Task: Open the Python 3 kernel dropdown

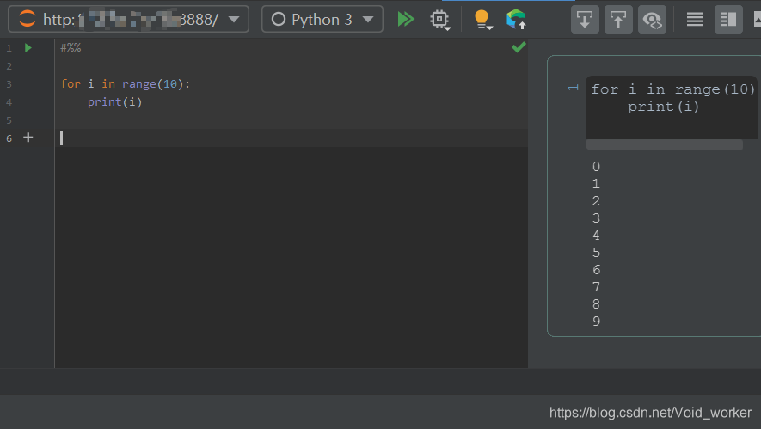Action: point(322,20)
